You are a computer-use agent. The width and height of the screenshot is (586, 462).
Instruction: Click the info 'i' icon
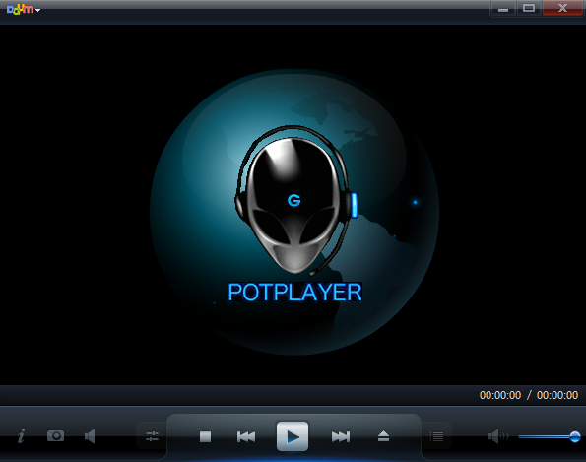(22, 435)
